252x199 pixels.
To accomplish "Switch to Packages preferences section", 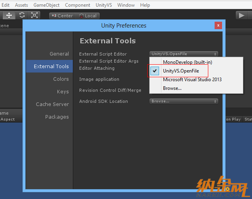I will tap(50, 117).
